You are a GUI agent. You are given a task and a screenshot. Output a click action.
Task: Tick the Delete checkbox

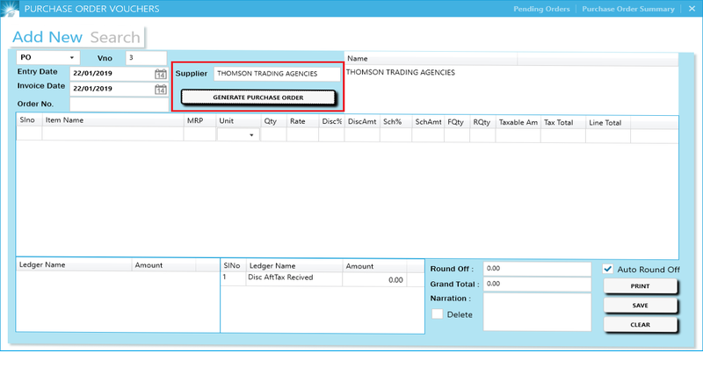click(437, 314)
